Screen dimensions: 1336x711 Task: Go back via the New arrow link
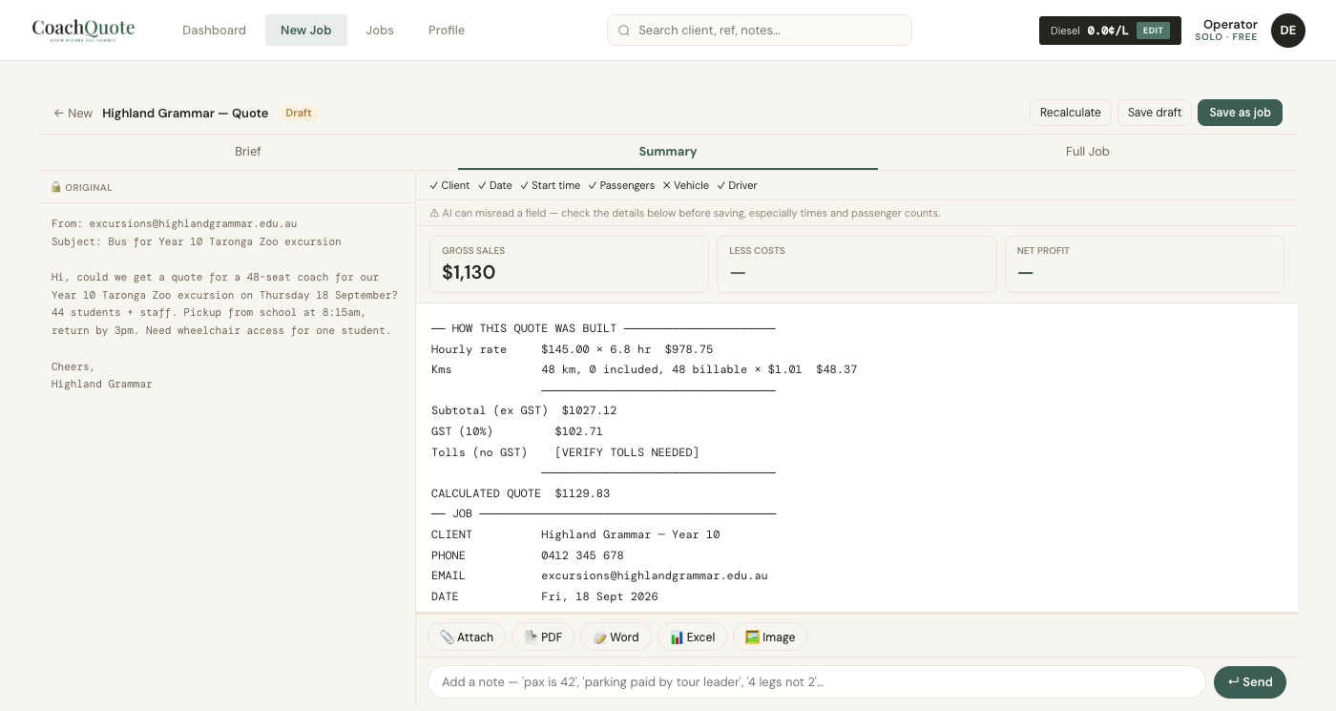coord(73,113)
